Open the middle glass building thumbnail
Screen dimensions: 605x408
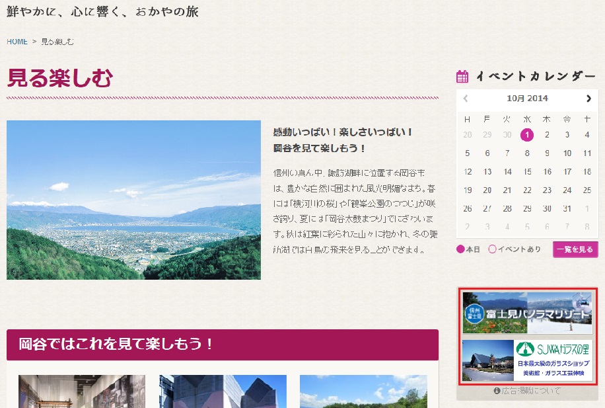coord(223,391)
